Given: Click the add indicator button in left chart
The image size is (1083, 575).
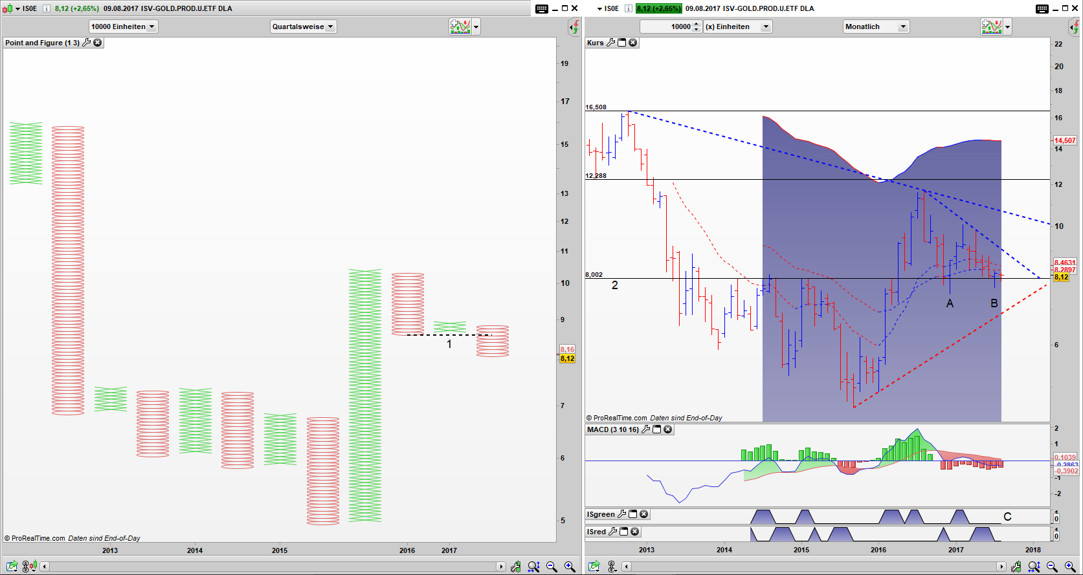Looking at the screenshot, I should (460, 27).
